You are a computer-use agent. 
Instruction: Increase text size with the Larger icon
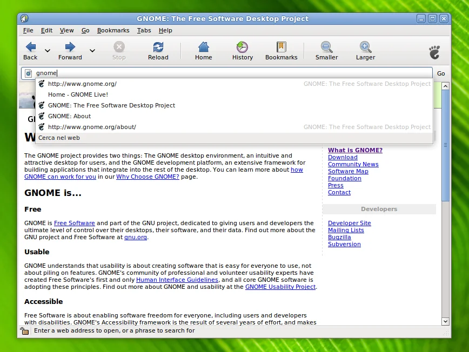point(365,48)
